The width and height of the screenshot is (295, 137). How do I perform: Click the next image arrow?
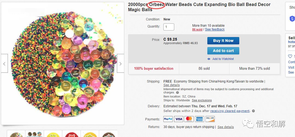click(120, 63)
